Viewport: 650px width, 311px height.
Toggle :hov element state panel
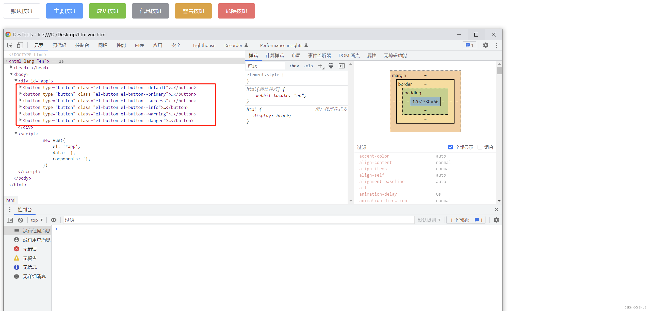tap(294, 66)
